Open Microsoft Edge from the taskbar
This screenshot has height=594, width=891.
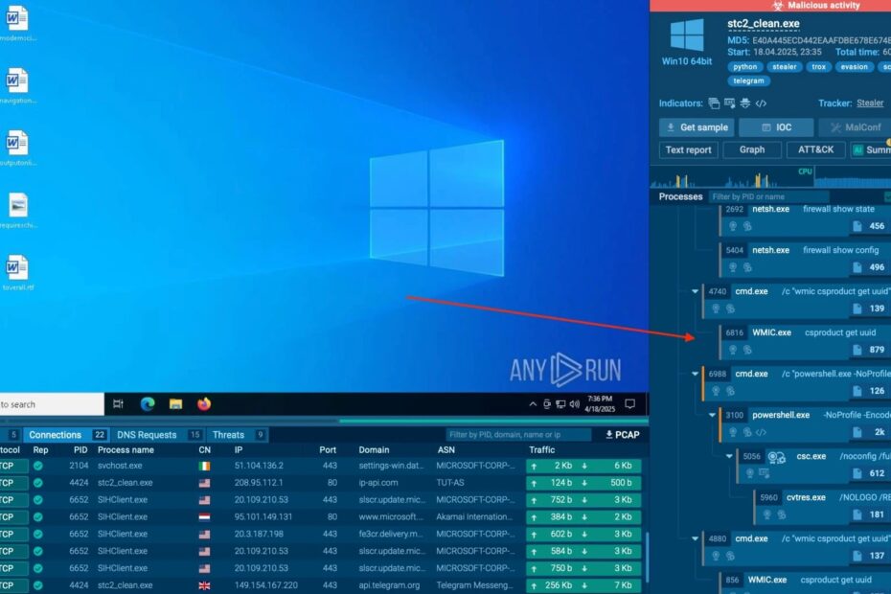pyautogui.click(x=148, y=404)
